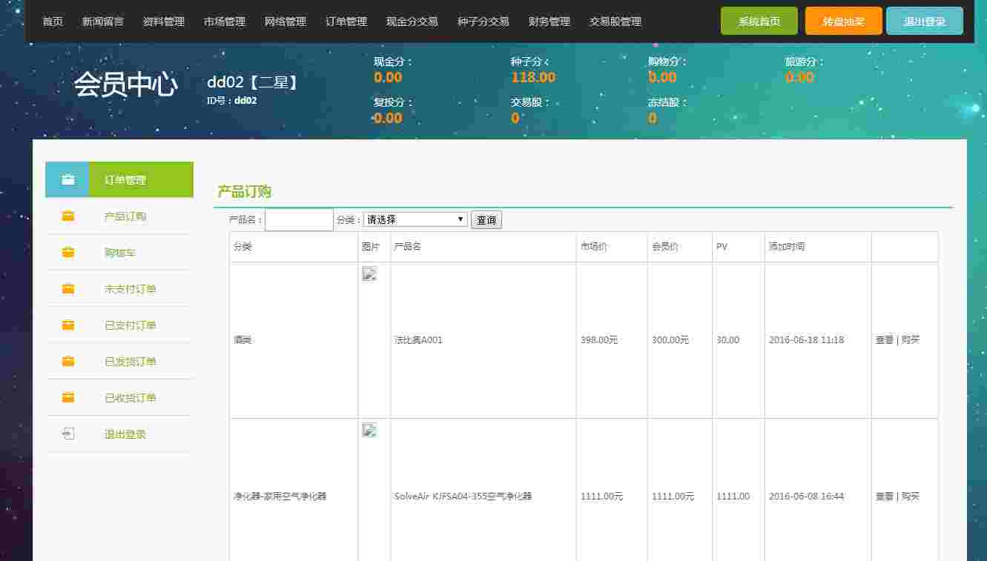Image resolution: width=987 pixels, height=561 pixels.
Task: Click the orange 转盘抽奖 button
Action: coord(843,21)
